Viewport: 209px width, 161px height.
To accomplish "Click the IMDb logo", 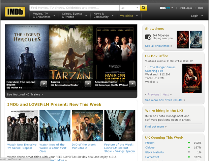I will [x=15, y=11].
